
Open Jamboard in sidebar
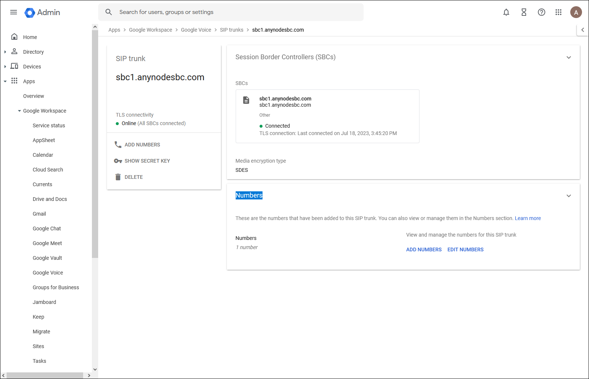point(44,302)
